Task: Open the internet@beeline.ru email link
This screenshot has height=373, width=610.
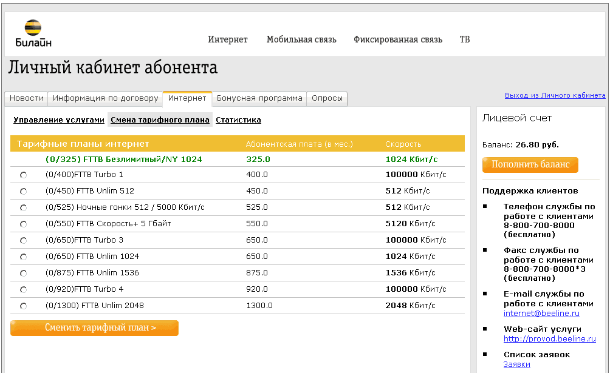Action: tap(541, 313)
